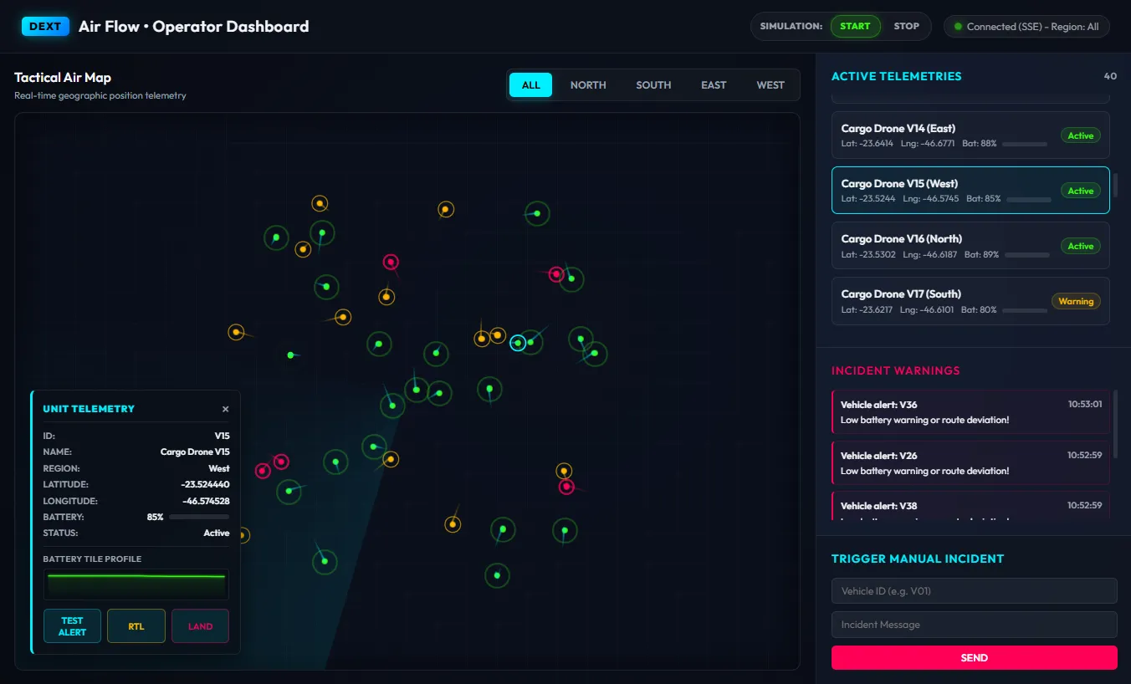1131x684 pixels.
Task: Click the 10:52:59 timestamp on the V26 alert
Action: coord(1085,455)
